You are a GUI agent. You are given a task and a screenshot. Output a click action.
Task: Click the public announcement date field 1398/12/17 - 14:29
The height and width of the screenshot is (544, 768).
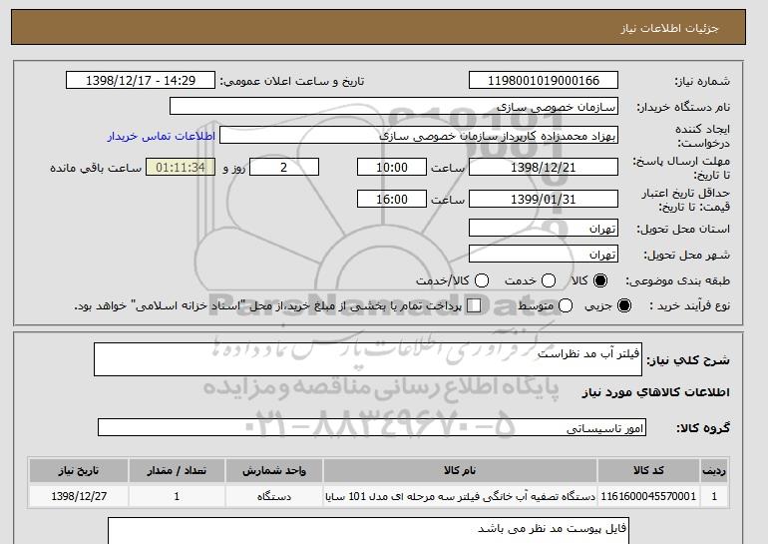(141, 81)
